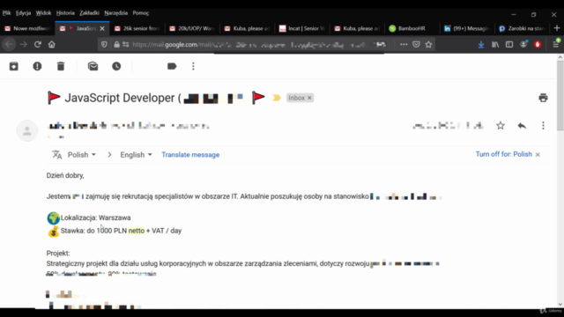Image resolution: width=564 pixels, height=317 pixels.
Task: Save page to Pocket
Action: point(416,45)
